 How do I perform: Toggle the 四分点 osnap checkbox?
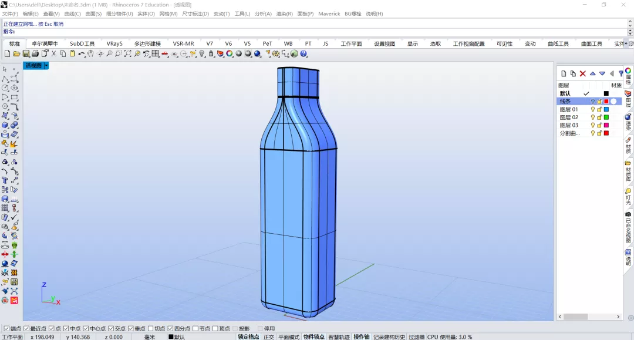[x=171, y=329]
